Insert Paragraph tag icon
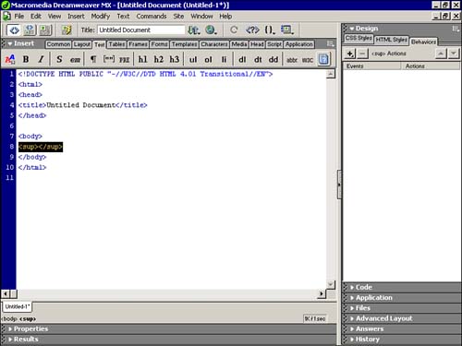The image size is (462, 346). [92, 59]
